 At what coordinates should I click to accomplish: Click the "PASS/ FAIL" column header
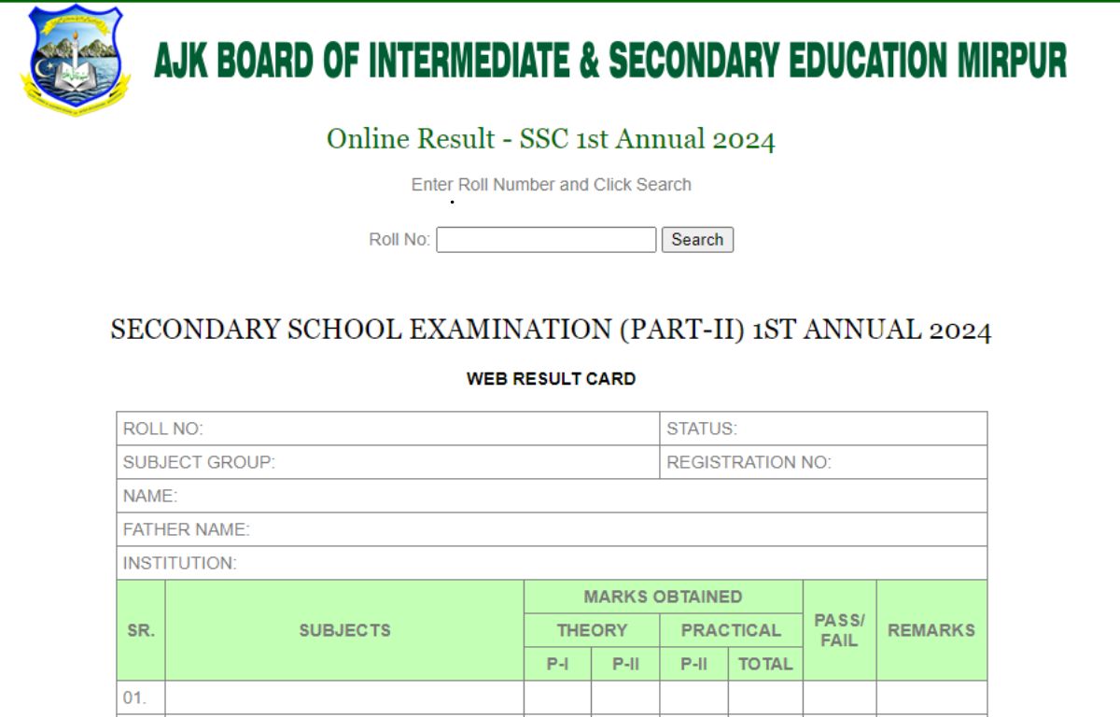pyautogui.click(x=839, y=630)
